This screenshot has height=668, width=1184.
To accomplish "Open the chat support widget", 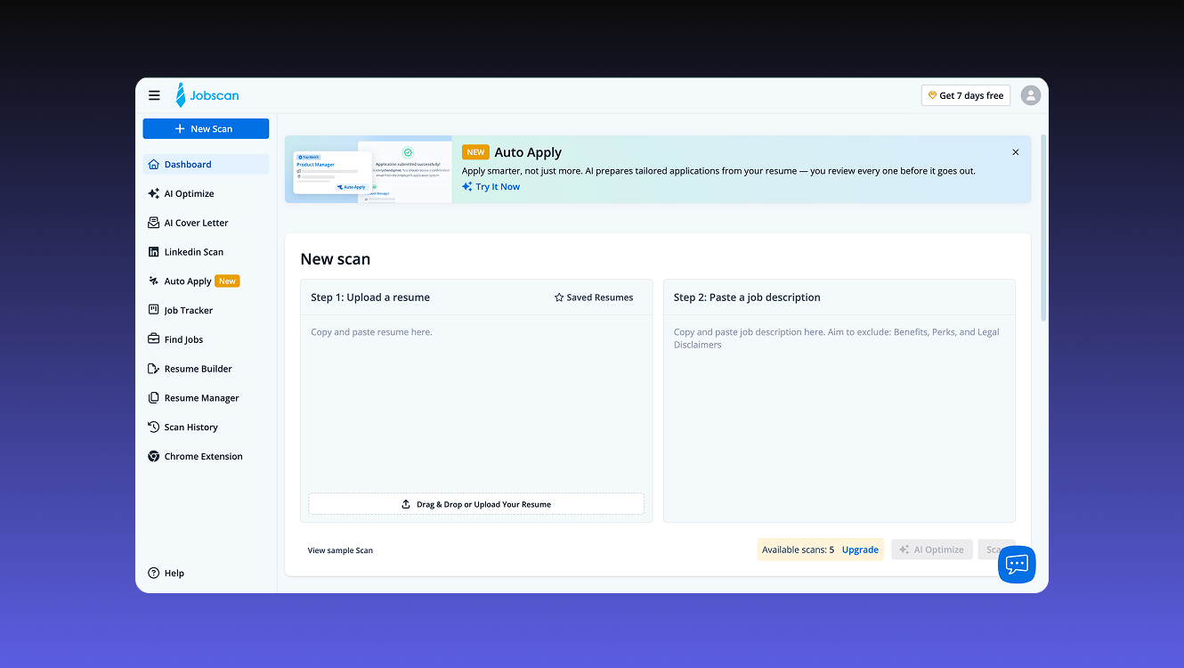I will tap(1017, 565).
